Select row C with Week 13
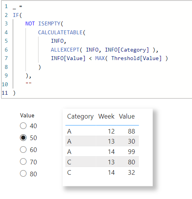The image size is (192, 199). point(102,162)
